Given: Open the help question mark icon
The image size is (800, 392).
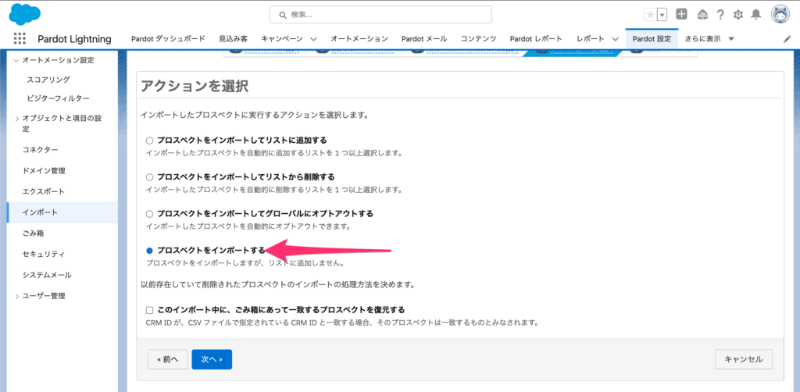Looking at the screenshot, I should tap(720, 15).
